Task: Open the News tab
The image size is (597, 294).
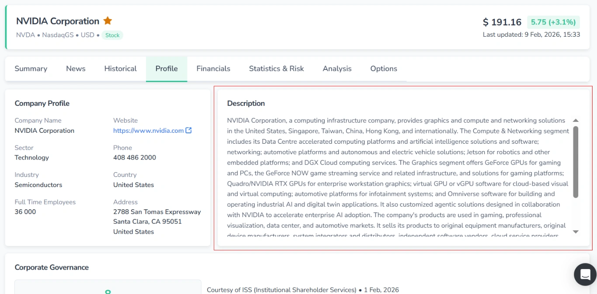Action: [75, 69]
